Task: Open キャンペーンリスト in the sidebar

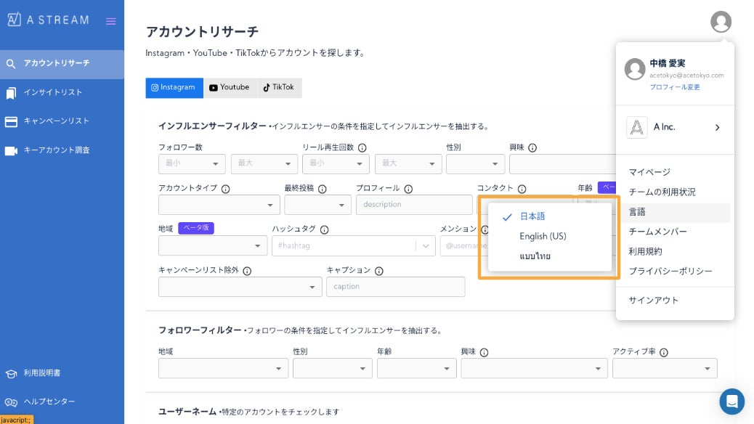Action: [x=56, y=121]
